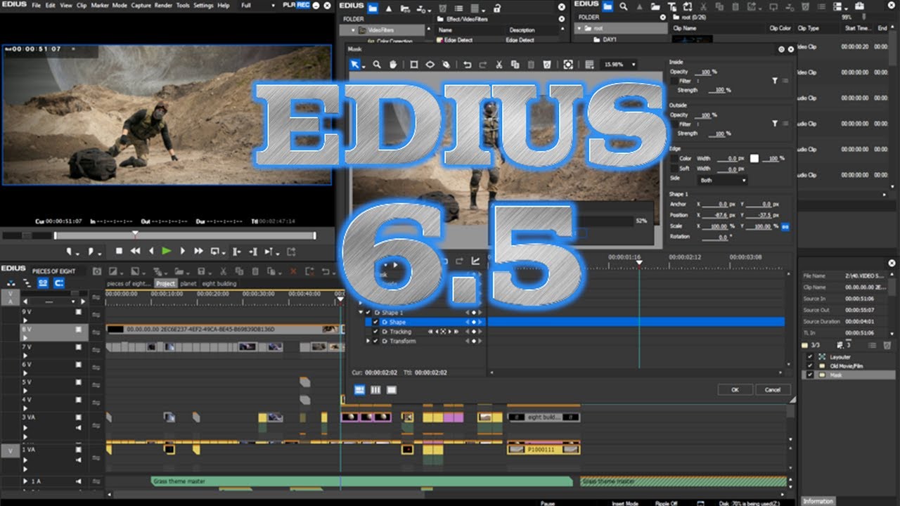
Task: Enable the Edge Soft checkbox
Action: point(674,169)
